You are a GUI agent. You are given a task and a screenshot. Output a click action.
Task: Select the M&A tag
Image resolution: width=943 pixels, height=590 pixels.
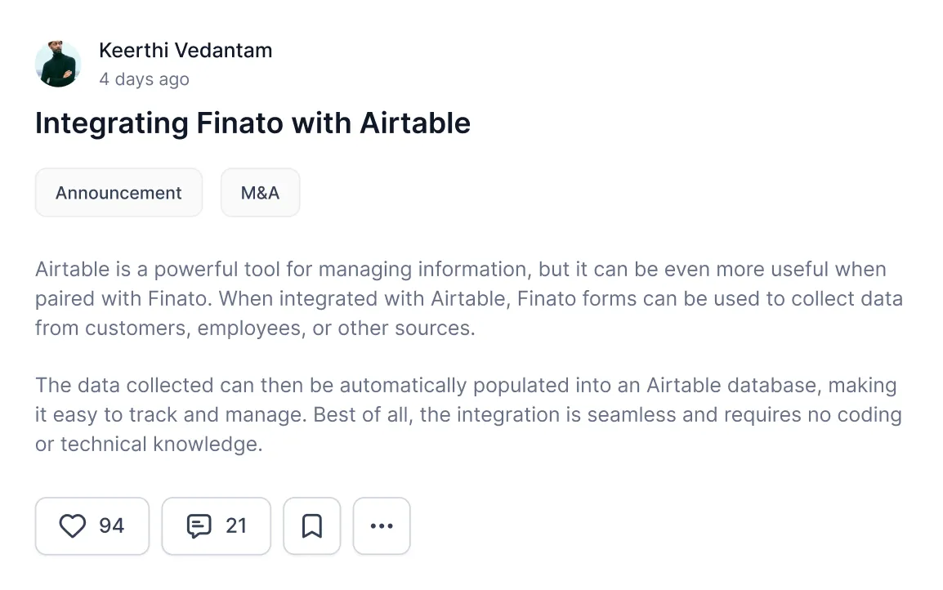point(260,193)
